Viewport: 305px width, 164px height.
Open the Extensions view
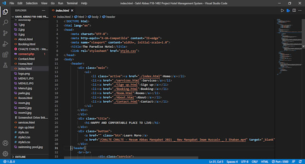tap(5, 55)
